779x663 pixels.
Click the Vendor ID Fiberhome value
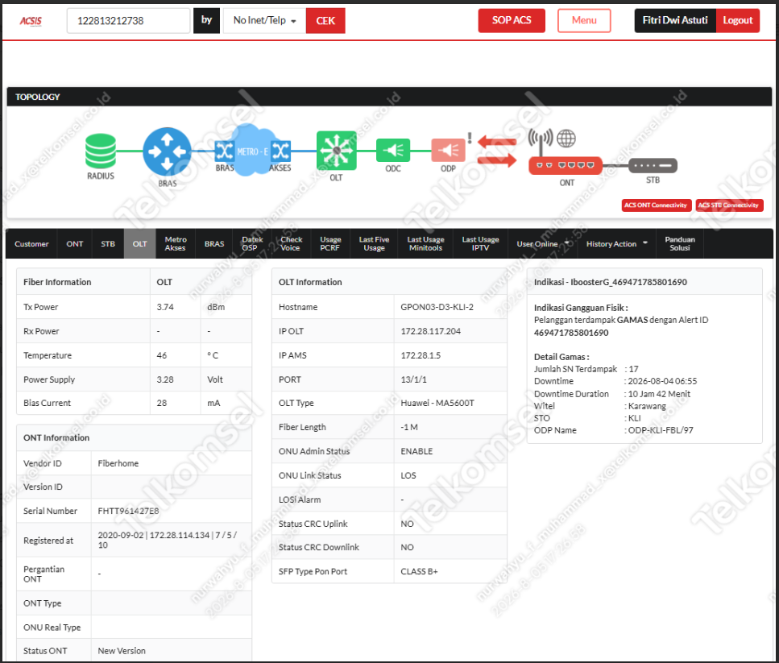[x=118, y=463]
